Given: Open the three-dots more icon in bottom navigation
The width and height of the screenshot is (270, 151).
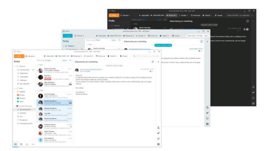Looking at the screenshot, I should click(x=33, y=144).
